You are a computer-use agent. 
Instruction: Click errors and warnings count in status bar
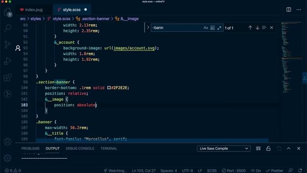(x=13, y=171)
